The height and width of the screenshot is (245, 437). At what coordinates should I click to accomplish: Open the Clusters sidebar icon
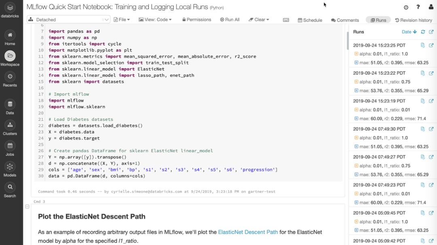(x=10, y=125)
